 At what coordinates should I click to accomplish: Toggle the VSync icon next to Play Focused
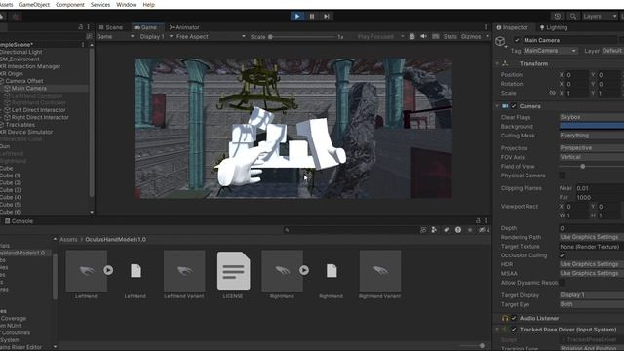[411, 37]
